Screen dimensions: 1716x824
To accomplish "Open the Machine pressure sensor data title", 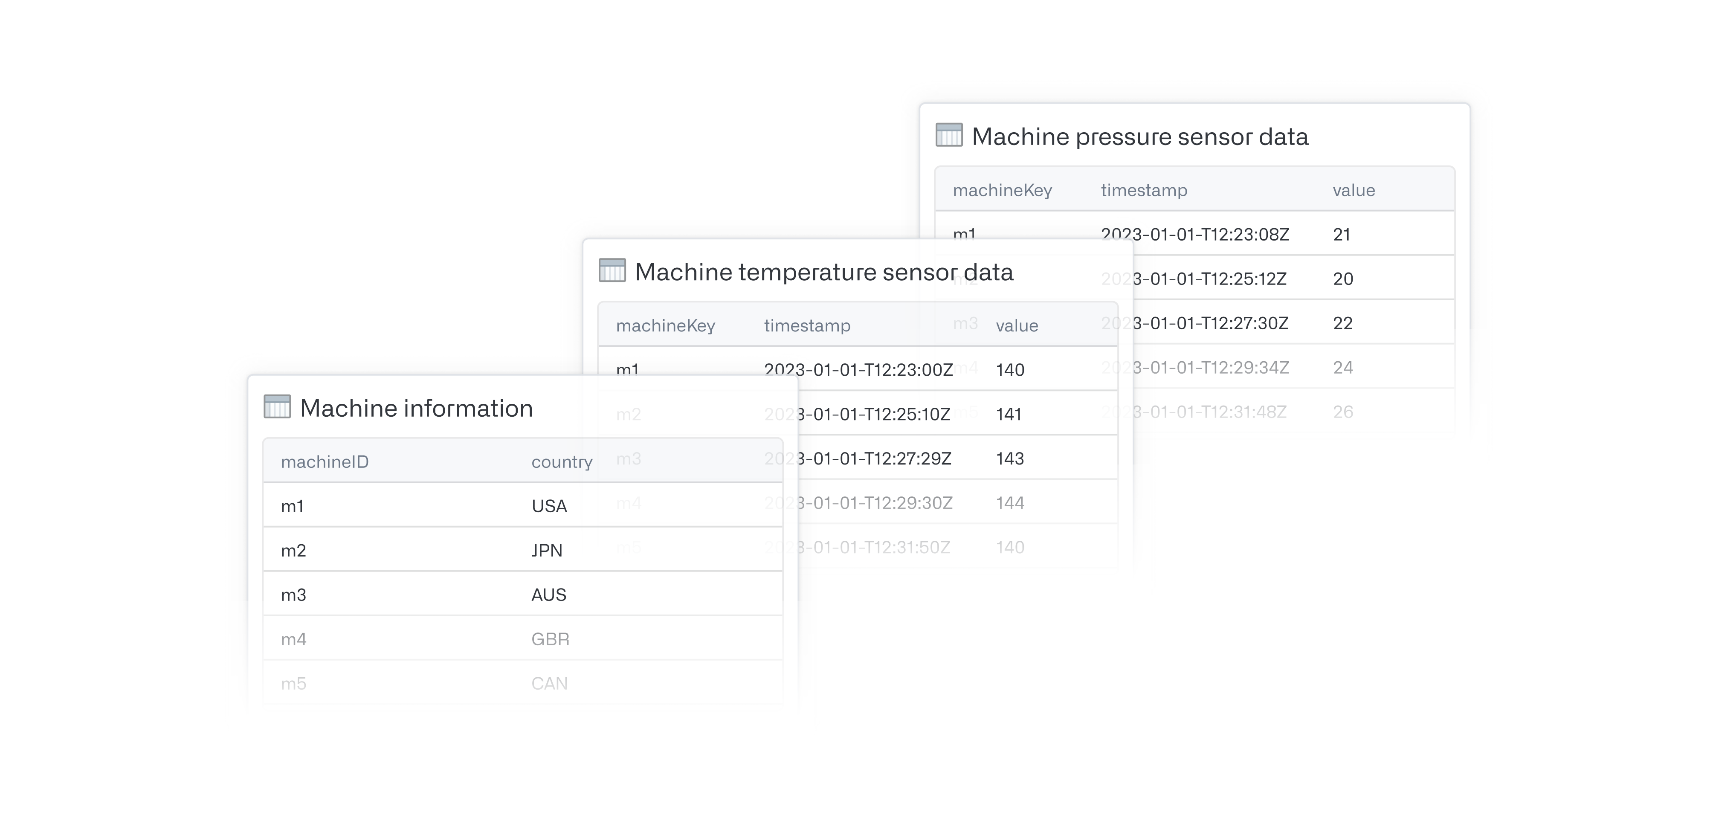I will (x=1140, y=136).
